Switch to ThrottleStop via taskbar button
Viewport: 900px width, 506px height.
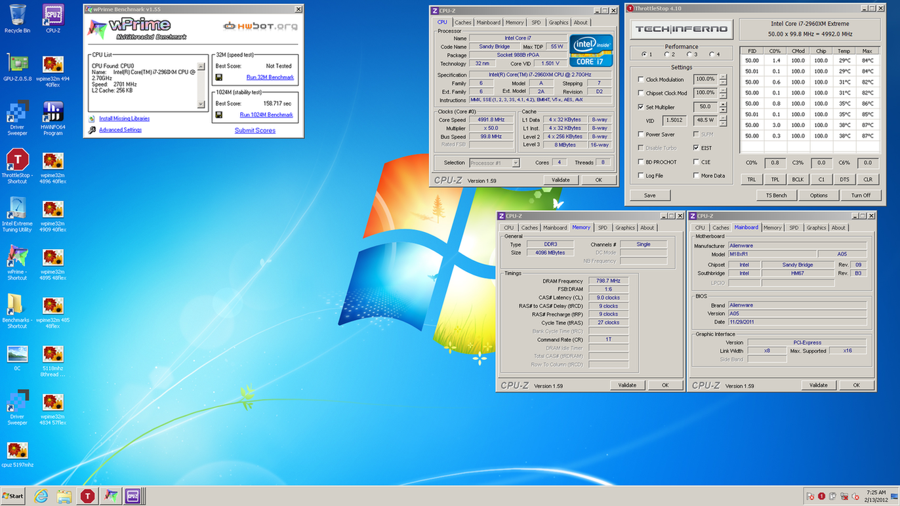click(x=87, y=496)
